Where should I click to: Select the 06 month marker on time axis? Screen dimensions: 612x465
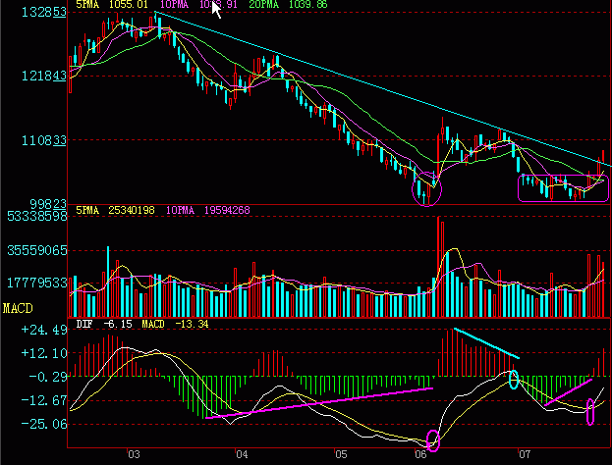420,454
